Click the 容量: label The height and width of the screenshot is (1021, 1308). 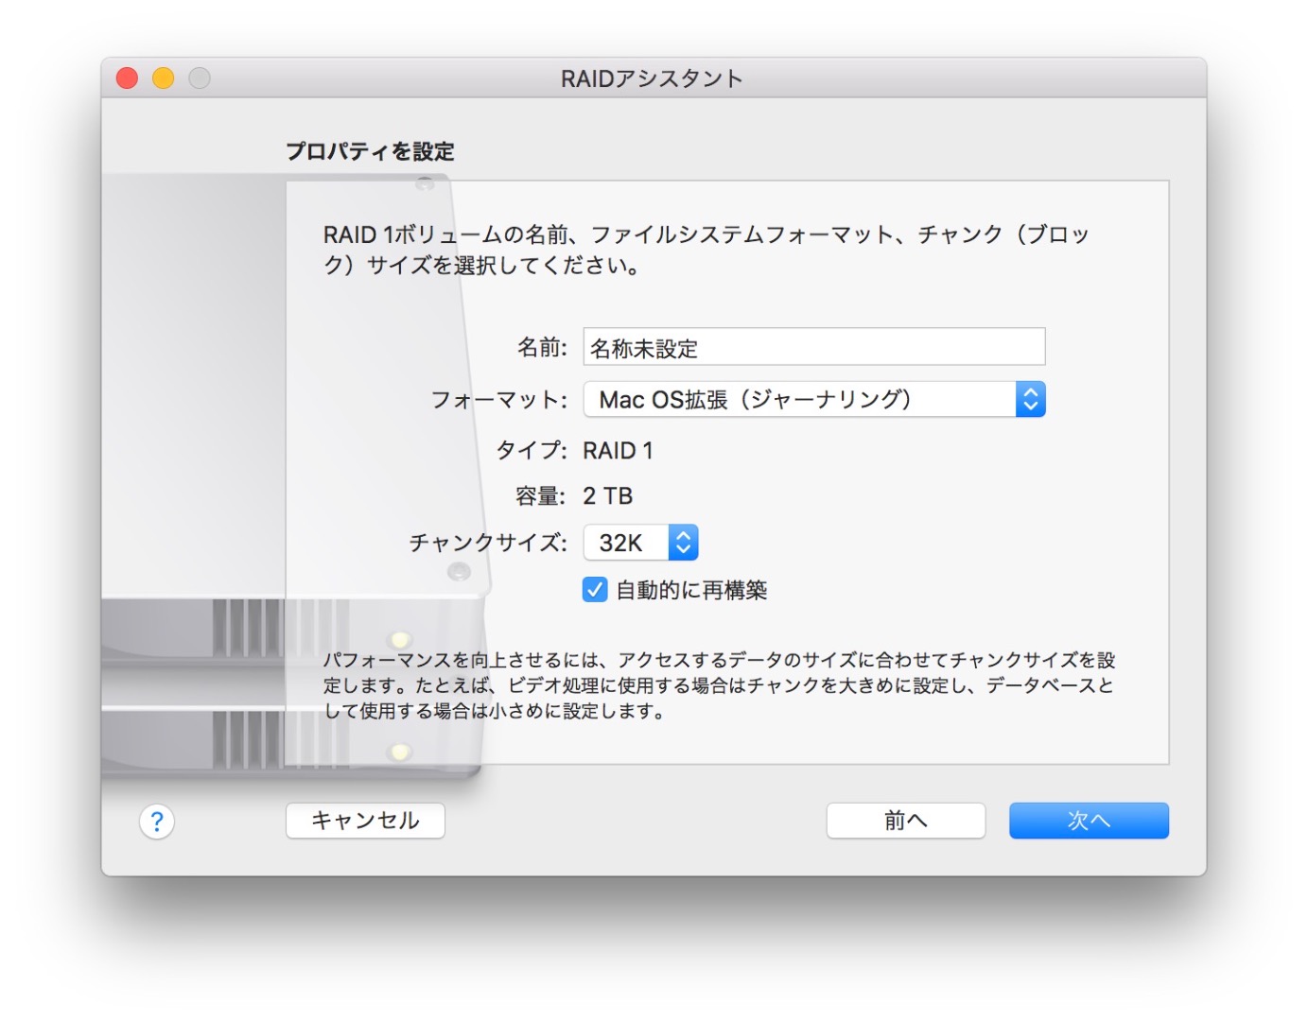[541, 496]
